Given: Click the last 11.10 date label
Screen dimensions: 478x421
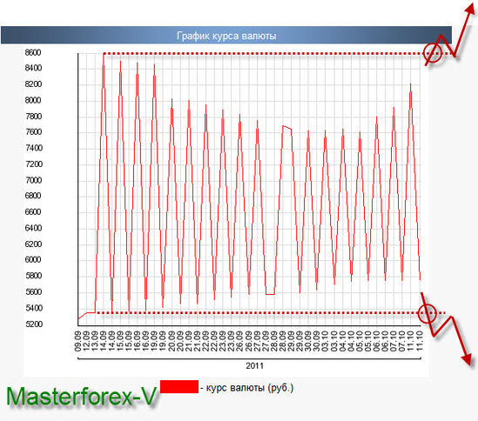Looking at the screenshot, I should [x=420, y=341].
